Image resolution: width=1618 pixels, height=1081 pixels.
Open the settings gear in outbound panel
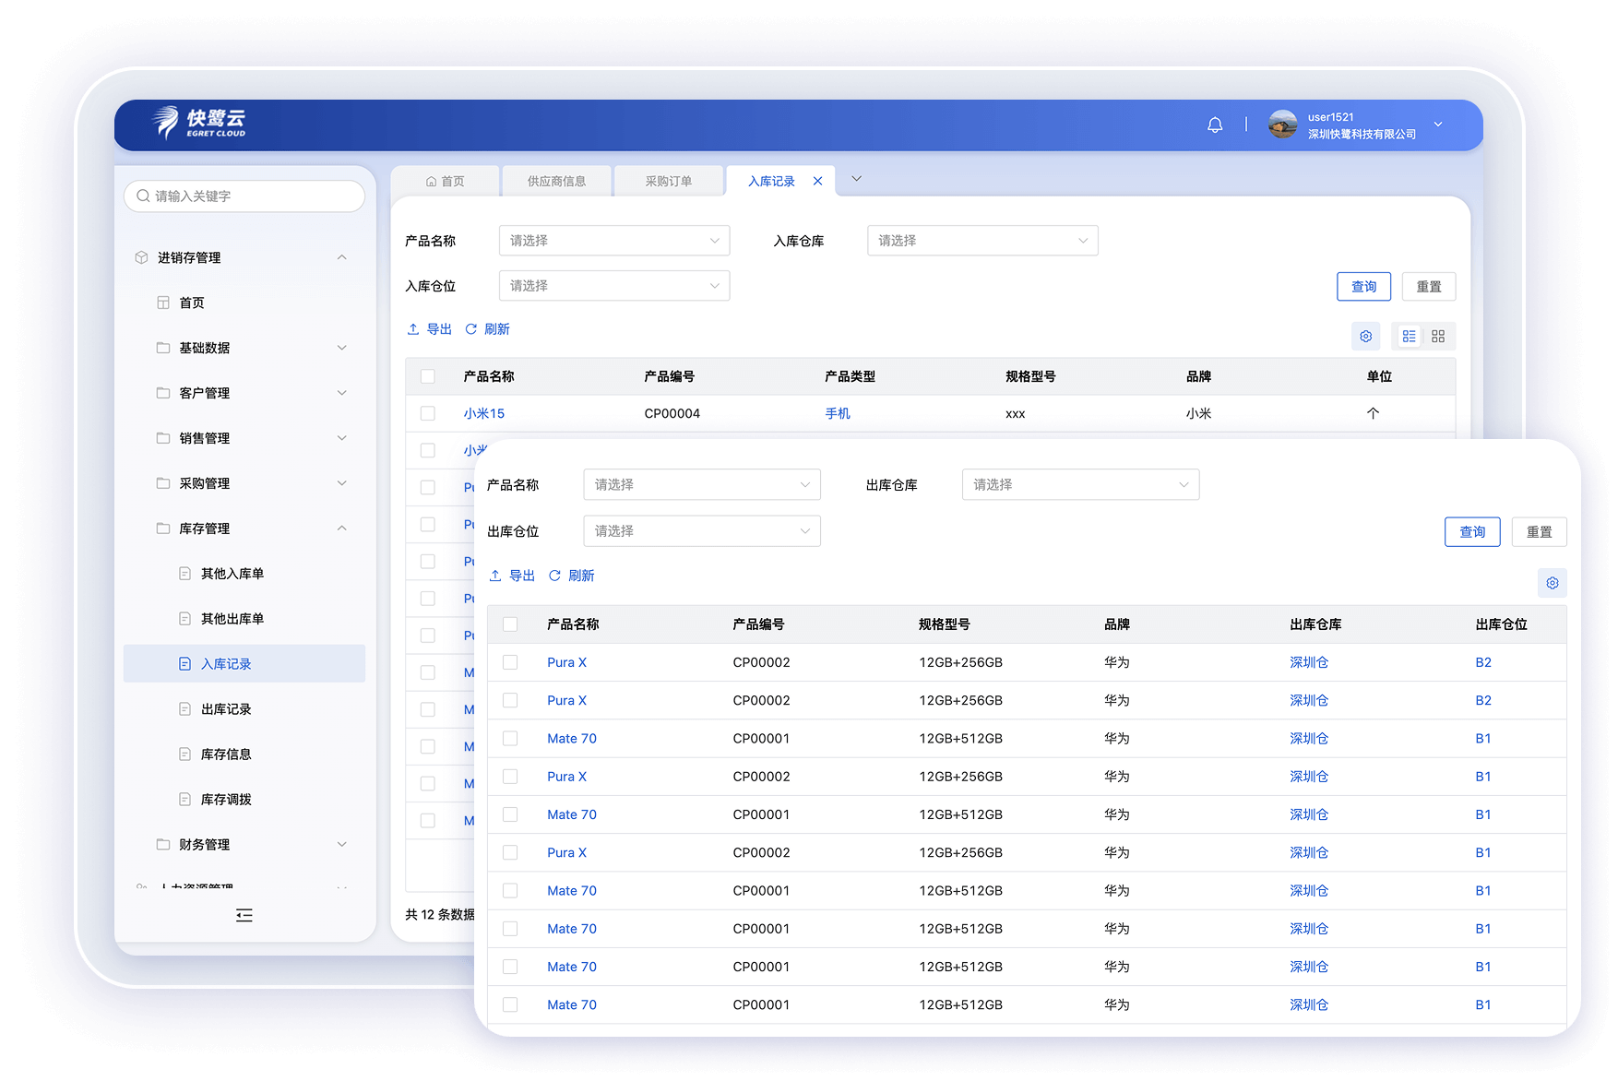(1552, 583)
